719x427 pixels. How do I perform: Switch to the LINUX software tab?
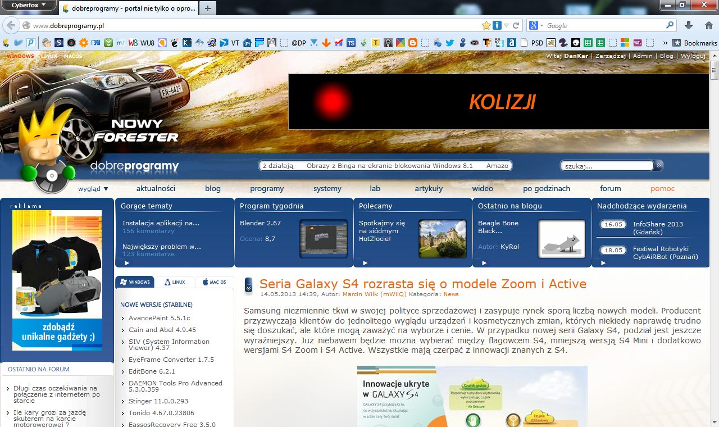pos(175,282)
